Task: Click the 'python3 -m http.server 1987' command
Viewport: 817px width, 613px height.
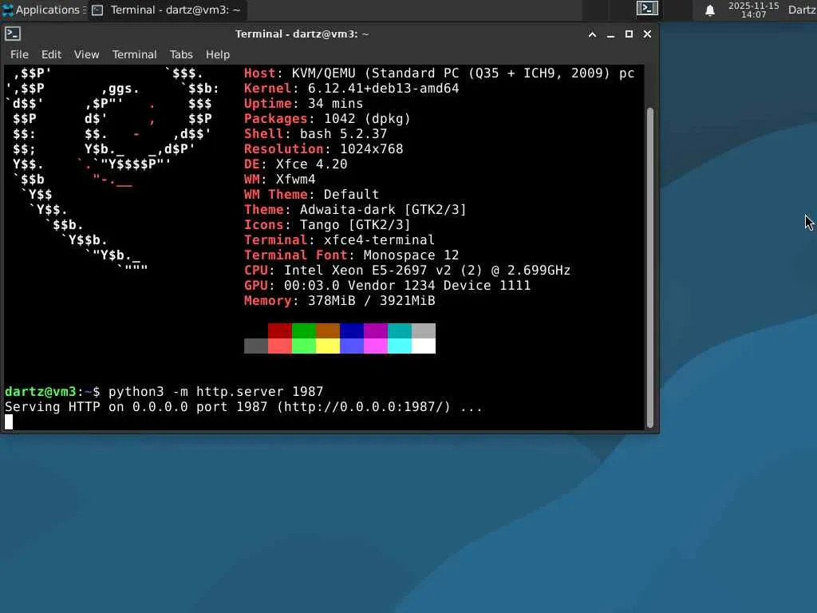Action: [215, 391]
